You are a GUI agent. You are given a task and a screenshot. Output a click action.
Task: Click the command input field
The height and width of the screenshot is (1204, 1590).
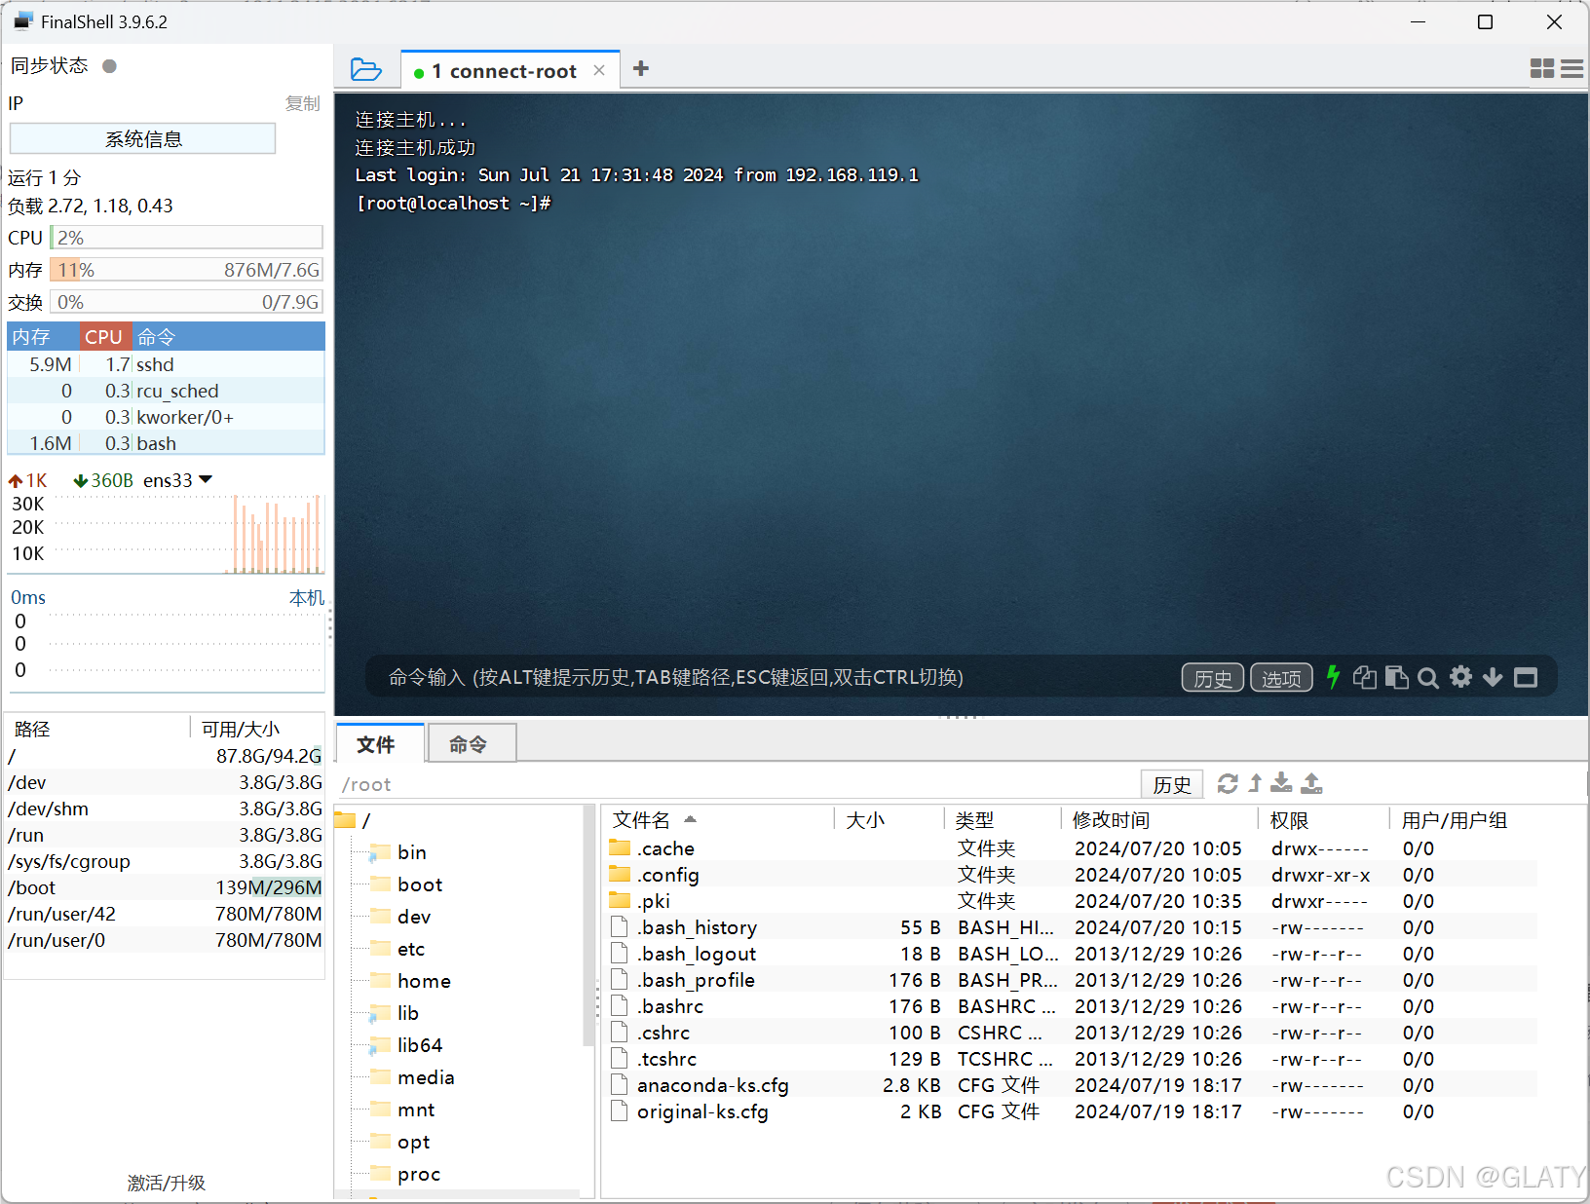(770, 677)
